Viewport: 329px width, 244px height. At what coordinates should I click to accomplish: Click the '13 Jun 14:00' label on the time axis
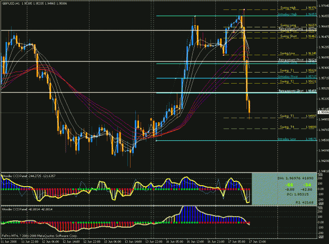coord(133,241)
